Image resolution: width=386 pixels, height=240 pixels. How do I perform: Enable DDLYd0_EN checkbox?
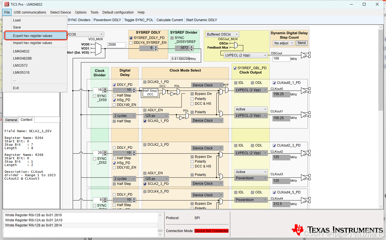click(x=114, y=105)
